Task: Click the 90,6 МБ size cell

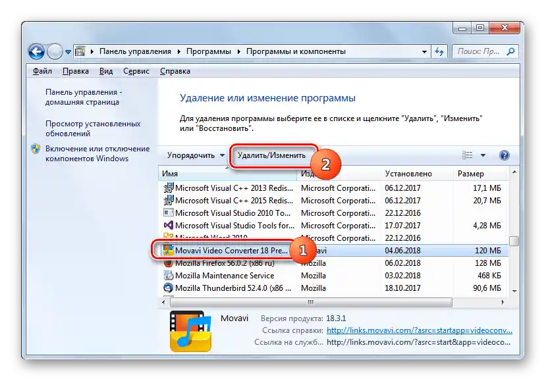Action: tap(487, 288)
